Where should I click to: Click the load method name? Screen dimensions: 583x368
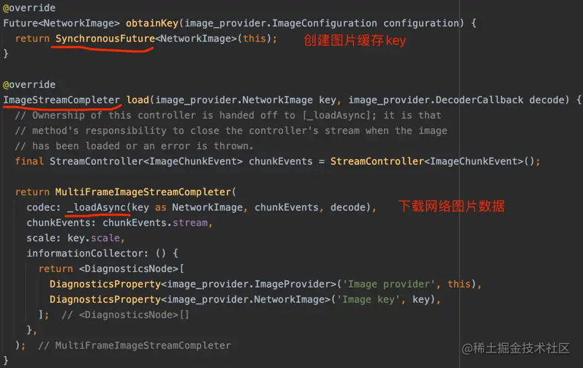pos(138,100)
